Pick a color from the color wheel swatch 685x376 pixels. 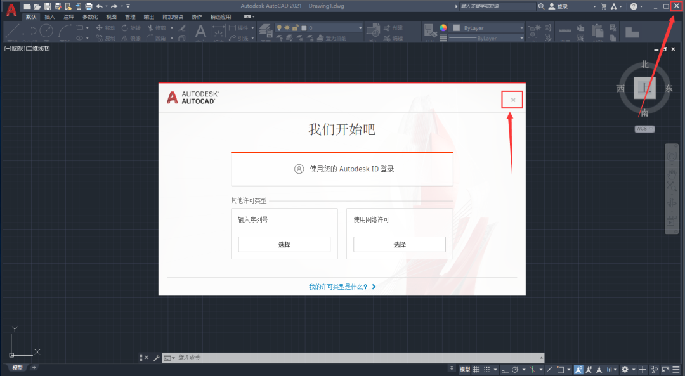(x=442, y=28)
